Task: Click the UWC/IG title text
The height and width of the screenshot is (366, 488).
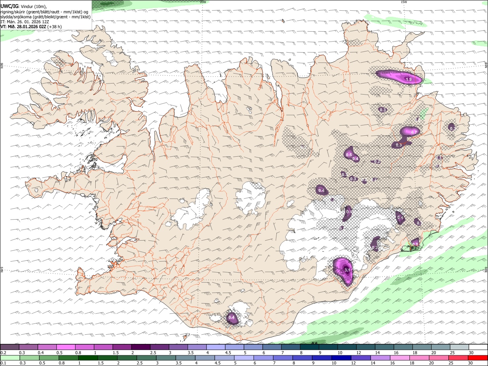Action: [x=10, y=6]
